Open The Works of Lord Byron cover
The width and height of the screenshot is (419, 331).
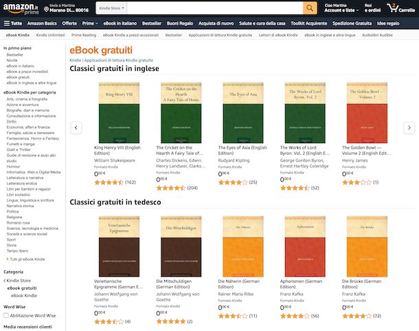tap(305, 113)
